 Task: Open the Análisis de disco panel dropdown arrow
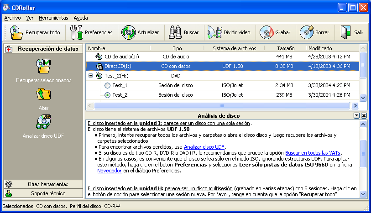pos(356,116)
